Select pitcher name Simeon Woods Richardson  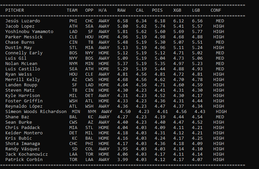[36, 112]
